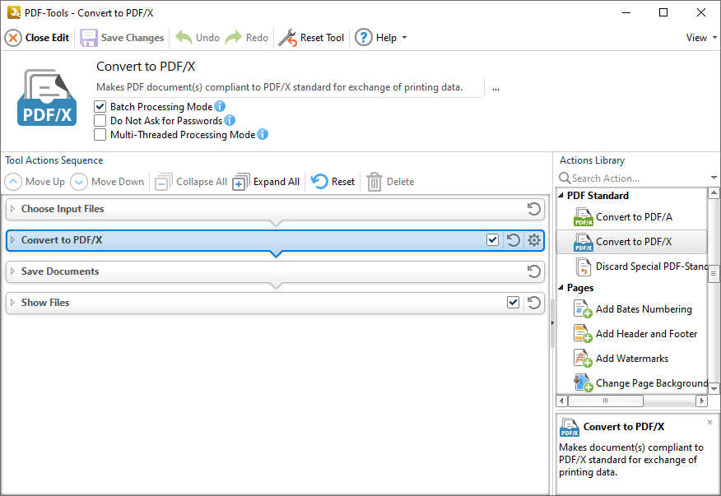The width and height of the screenshot is (721, 496).
Task: Click the panel splitter collapse arrow
Action: [x=552, y=323]
